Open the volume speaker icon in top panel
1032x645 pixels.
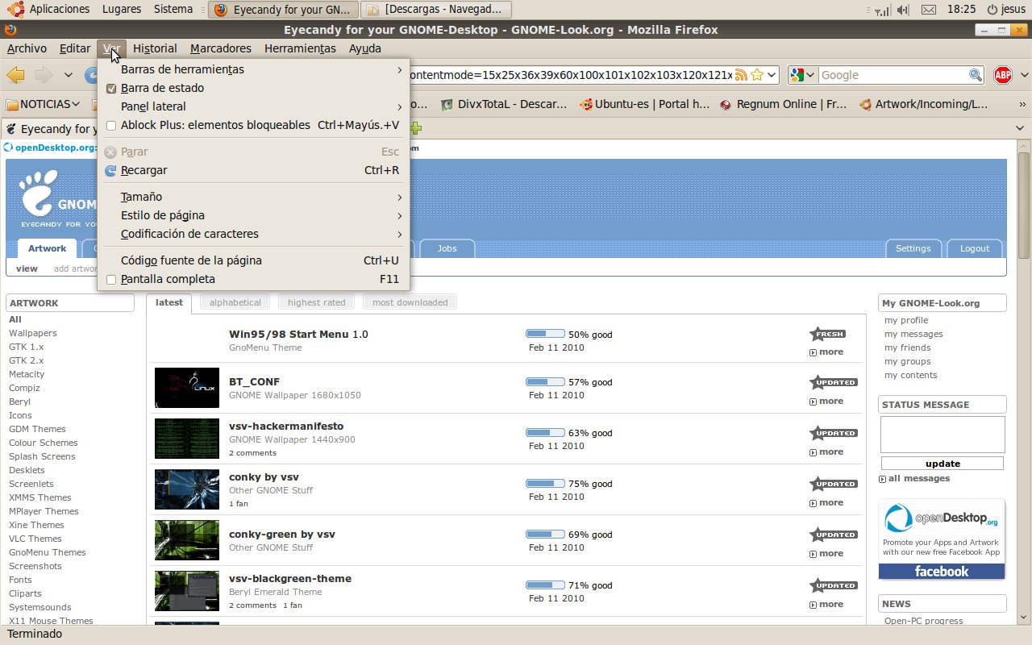(903, 10)
